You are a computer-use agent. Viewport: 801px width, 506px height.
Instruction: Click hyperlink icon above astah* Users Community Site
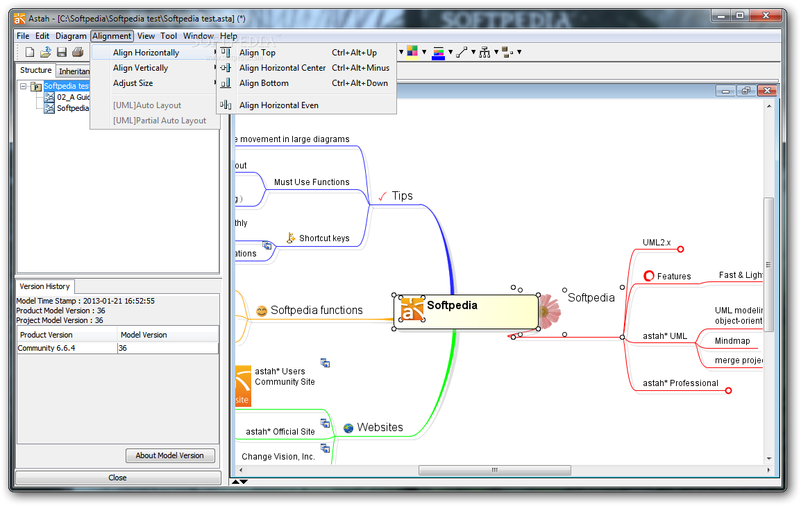pyautogui.click(x=325, y=363)
